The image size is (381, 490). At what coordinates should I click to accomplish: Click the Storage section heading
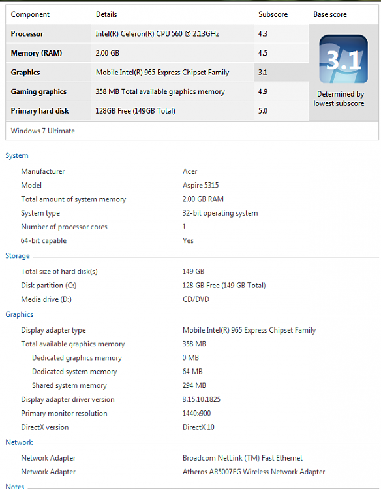click(x=18, y=256)
